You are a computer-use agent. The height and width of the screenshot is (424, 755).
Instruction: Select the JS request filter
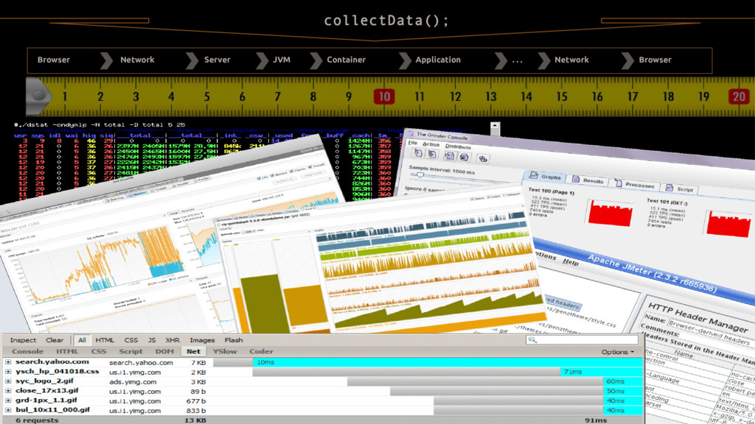click(x=152, y=340)
